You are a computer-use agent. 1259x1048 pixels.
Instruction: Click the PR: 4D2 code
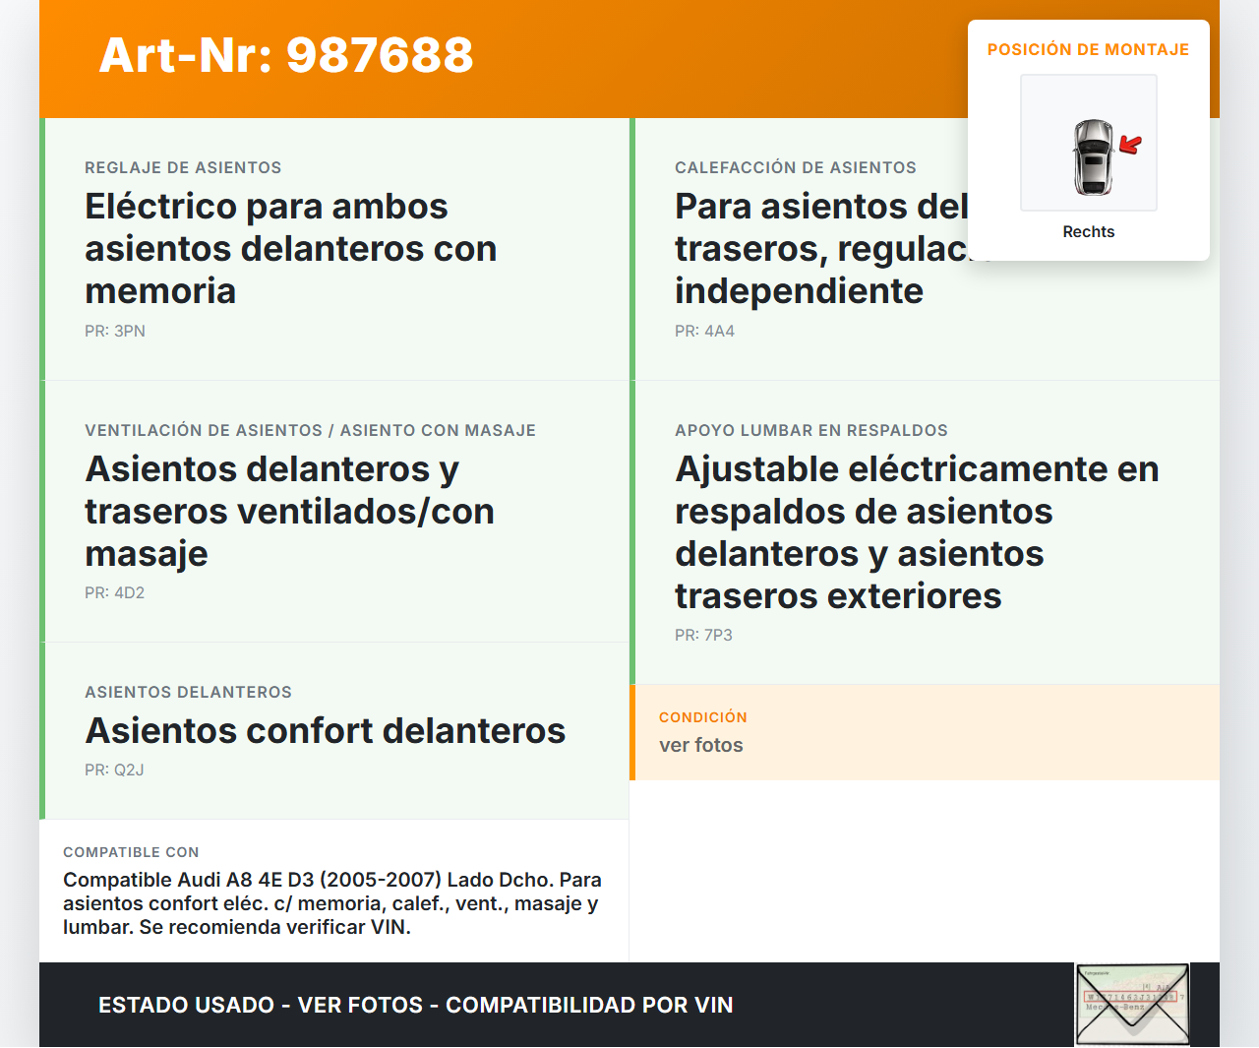point(114,592)
